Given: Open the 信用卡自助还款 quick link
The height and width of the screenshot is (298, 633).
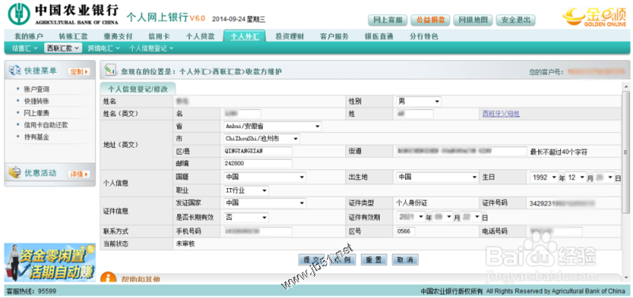Looking at the screenshot, I should [46, 125].
